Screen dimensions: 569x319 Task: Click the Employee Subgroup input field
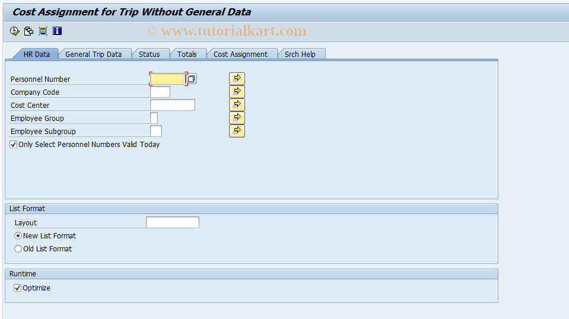[156, 131]
